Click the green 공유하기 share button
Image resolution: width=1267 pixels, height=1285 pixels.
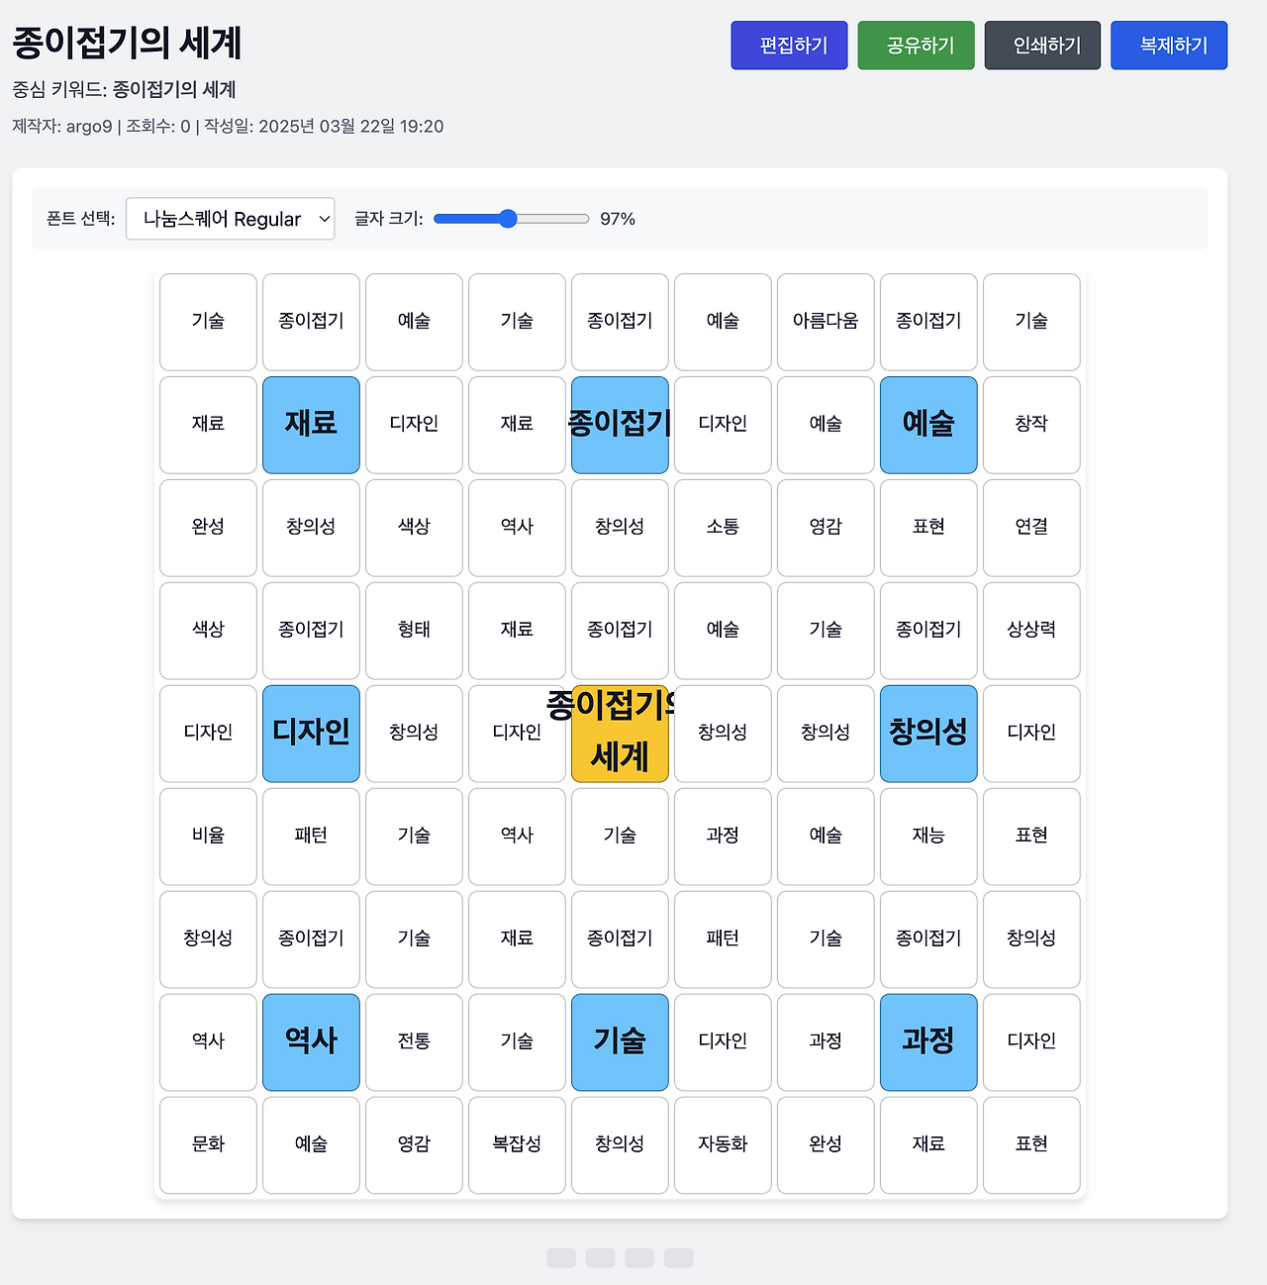pos(916,45)
